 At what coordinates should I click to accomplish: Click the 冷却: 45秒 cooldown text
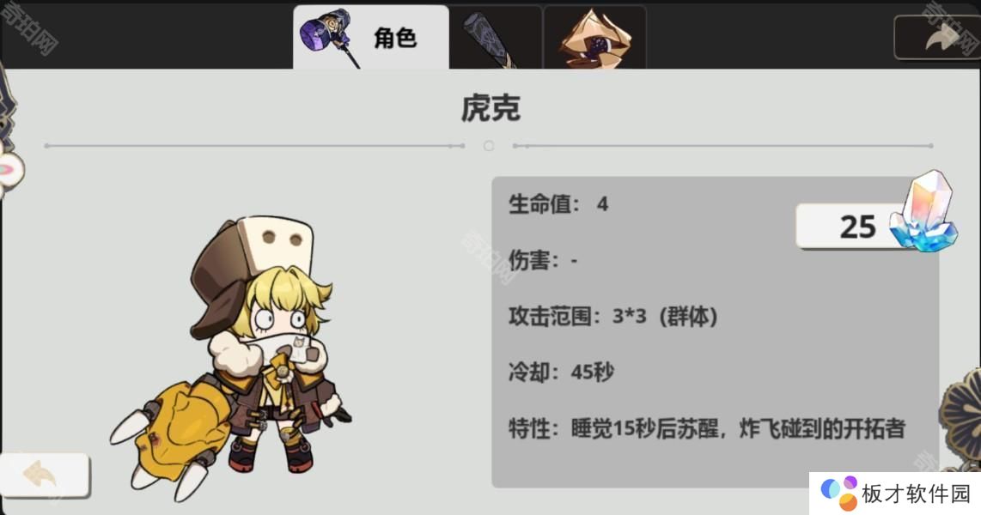(561, 373)
